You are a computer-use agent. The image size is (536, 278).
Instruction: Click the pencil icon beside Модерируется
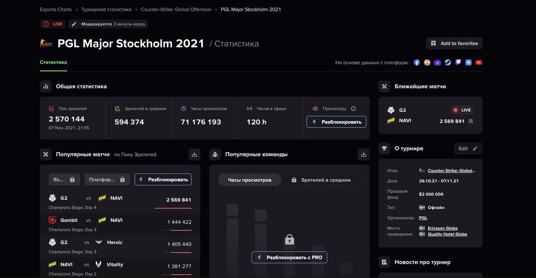74,24
